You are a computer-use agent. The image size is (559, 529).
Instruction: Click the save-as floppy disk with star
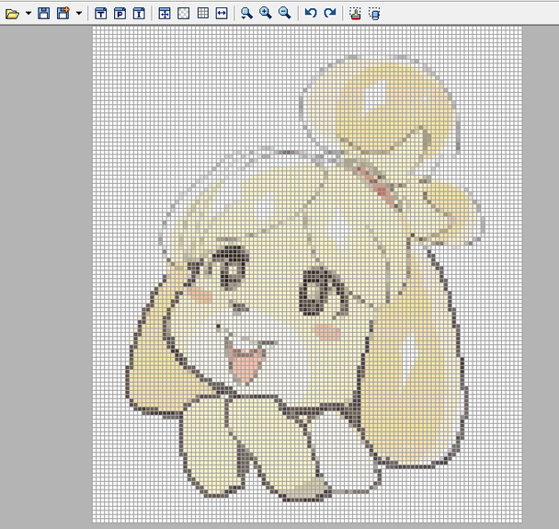click(63, 14)
